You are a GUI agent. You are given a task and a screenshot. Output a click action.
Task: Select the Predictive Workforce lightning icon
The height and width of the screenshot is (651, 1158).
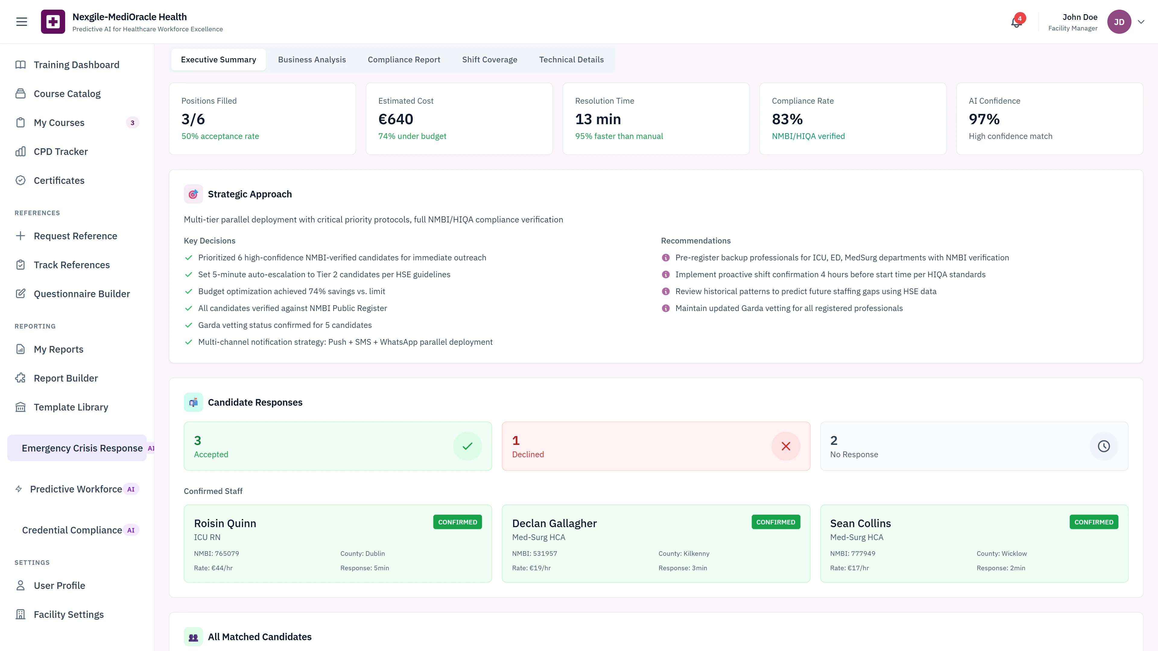[x=18, y=489]
